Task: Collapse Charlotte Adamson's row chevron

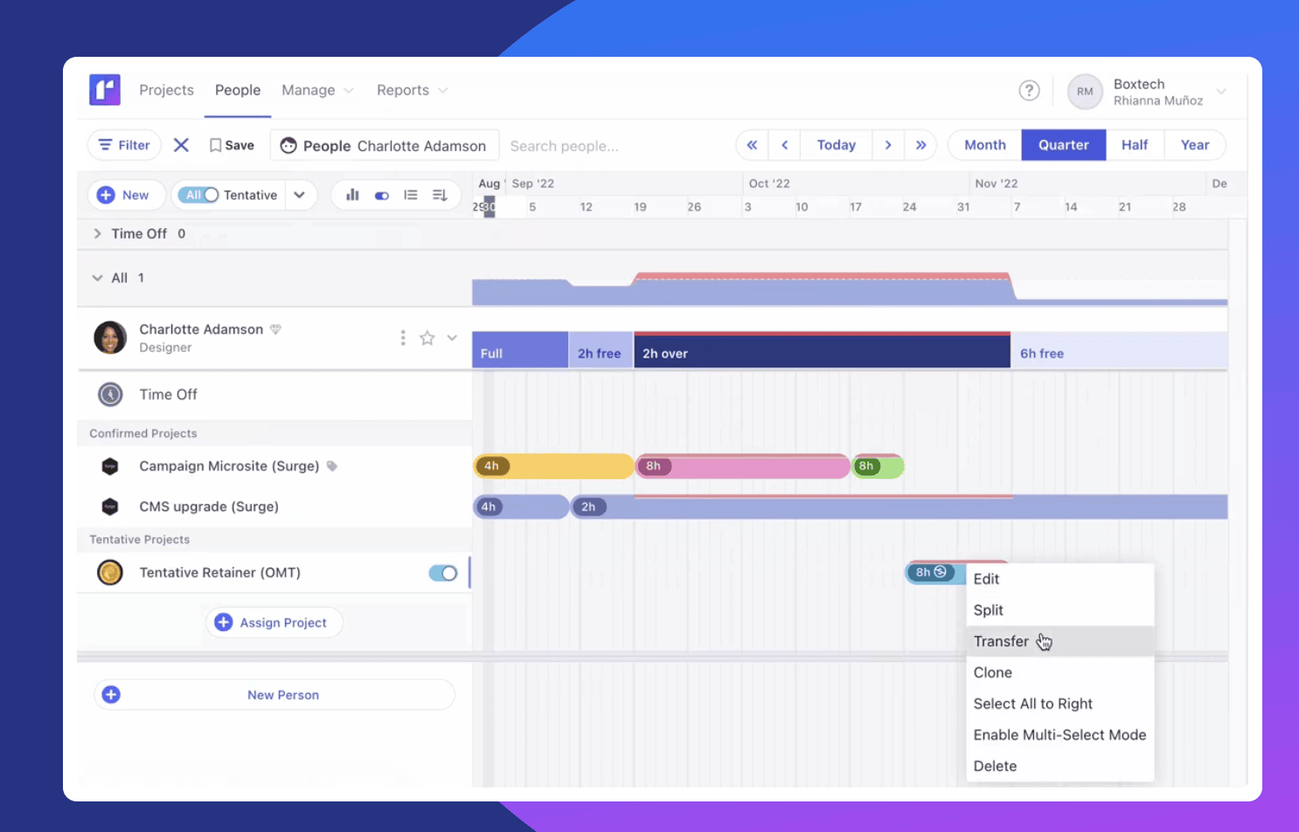Action: 452,337
